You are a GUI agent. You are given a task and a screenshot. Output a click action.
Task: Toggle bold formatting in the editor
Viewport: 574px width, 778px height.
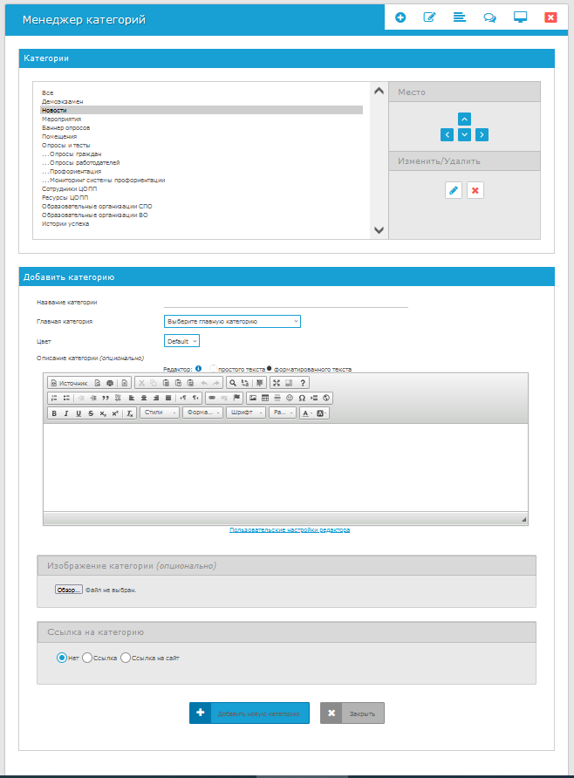[54, 413]
